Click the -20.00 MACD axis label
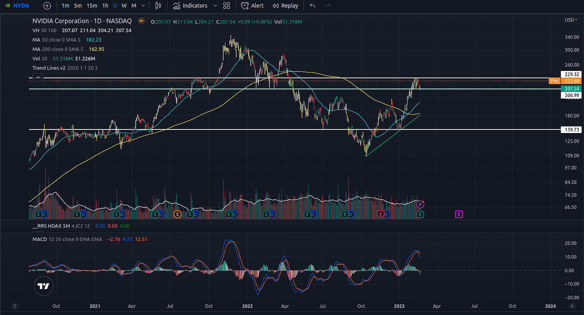 pos(571,298)
